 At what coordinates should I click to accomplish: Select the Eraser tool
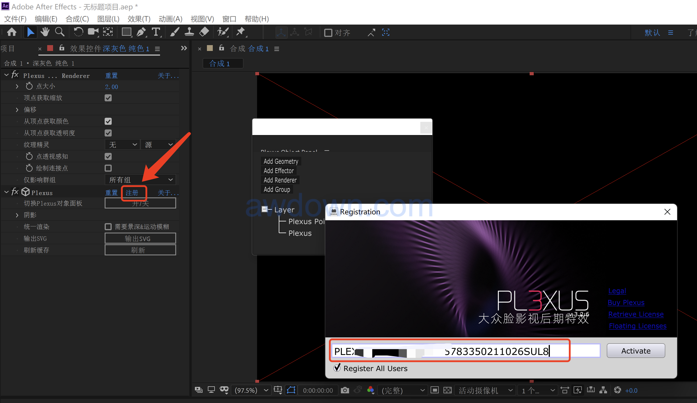[204, 32]
